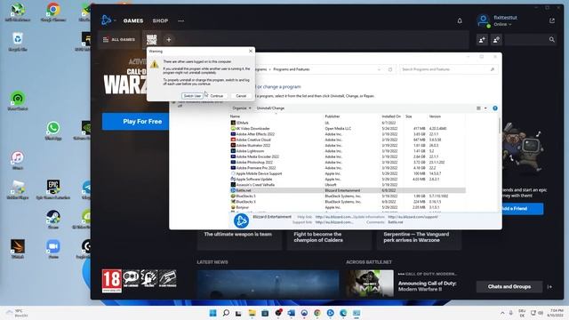The height and width of the screenshot is (320, 569).
Task: Click the Battle.net user profile avatar
Action: [x=484, y=20]
